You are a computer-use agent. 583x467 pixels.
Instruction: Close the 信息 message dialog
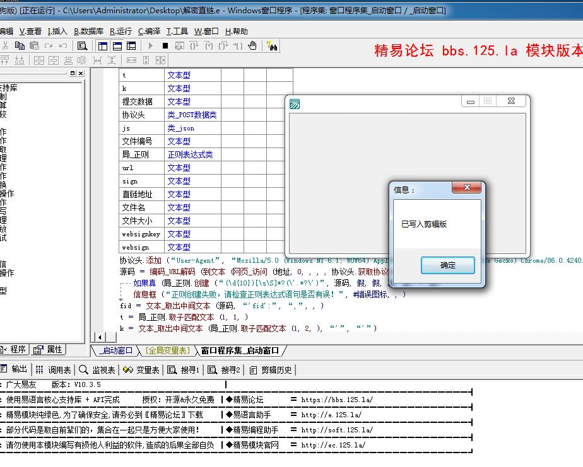click(x=467, y=187)
